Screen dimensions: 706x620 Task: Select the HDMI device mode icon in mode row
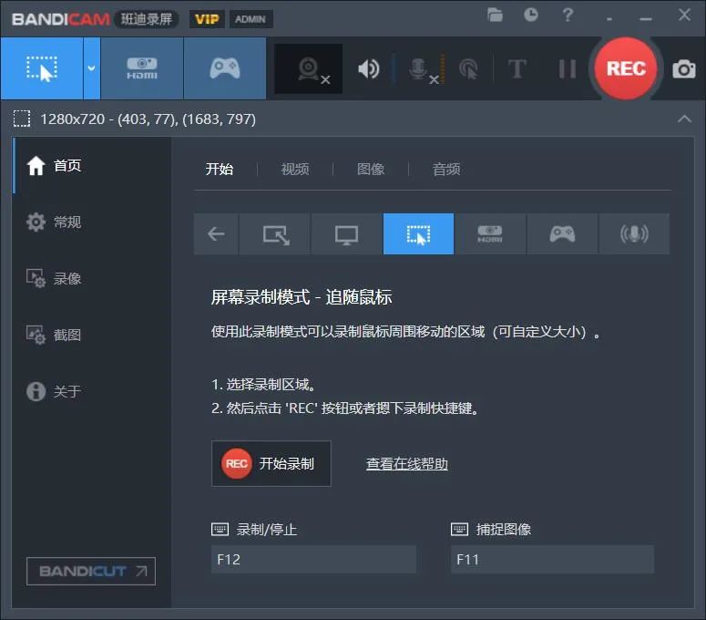tap(490, 233)
